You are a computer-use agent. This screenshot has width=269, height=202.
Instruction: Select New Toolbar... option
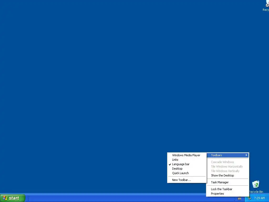pyautogui.click(x=187, y=180)
